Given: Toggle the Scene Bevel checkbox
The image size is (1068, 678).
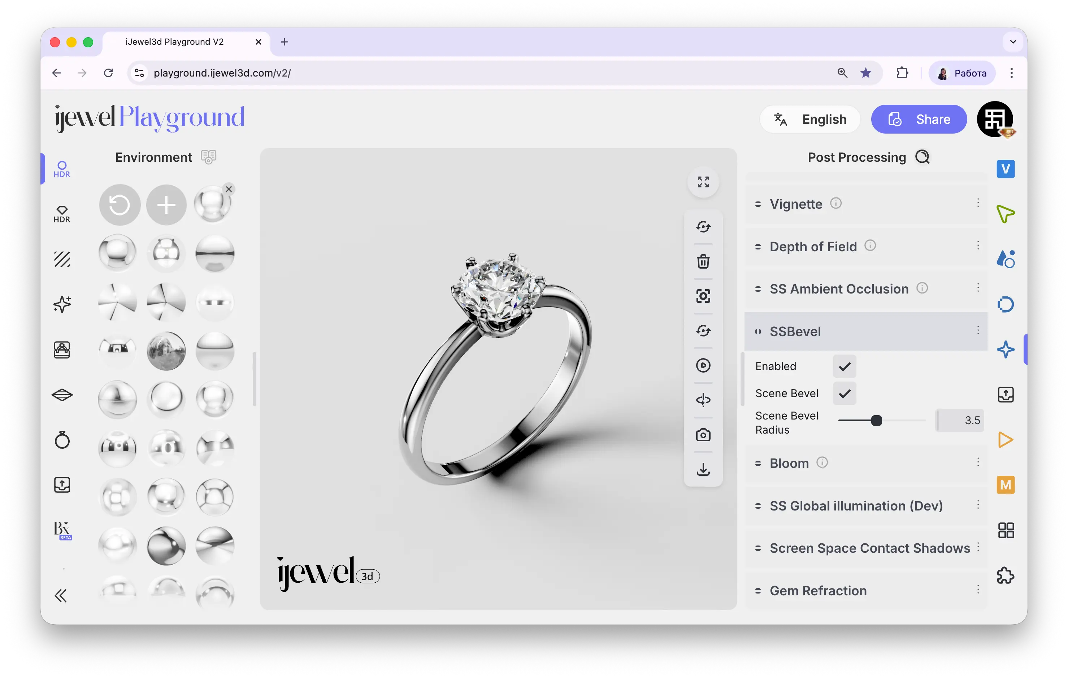Looking at the screenshot, I should [845, 393].
